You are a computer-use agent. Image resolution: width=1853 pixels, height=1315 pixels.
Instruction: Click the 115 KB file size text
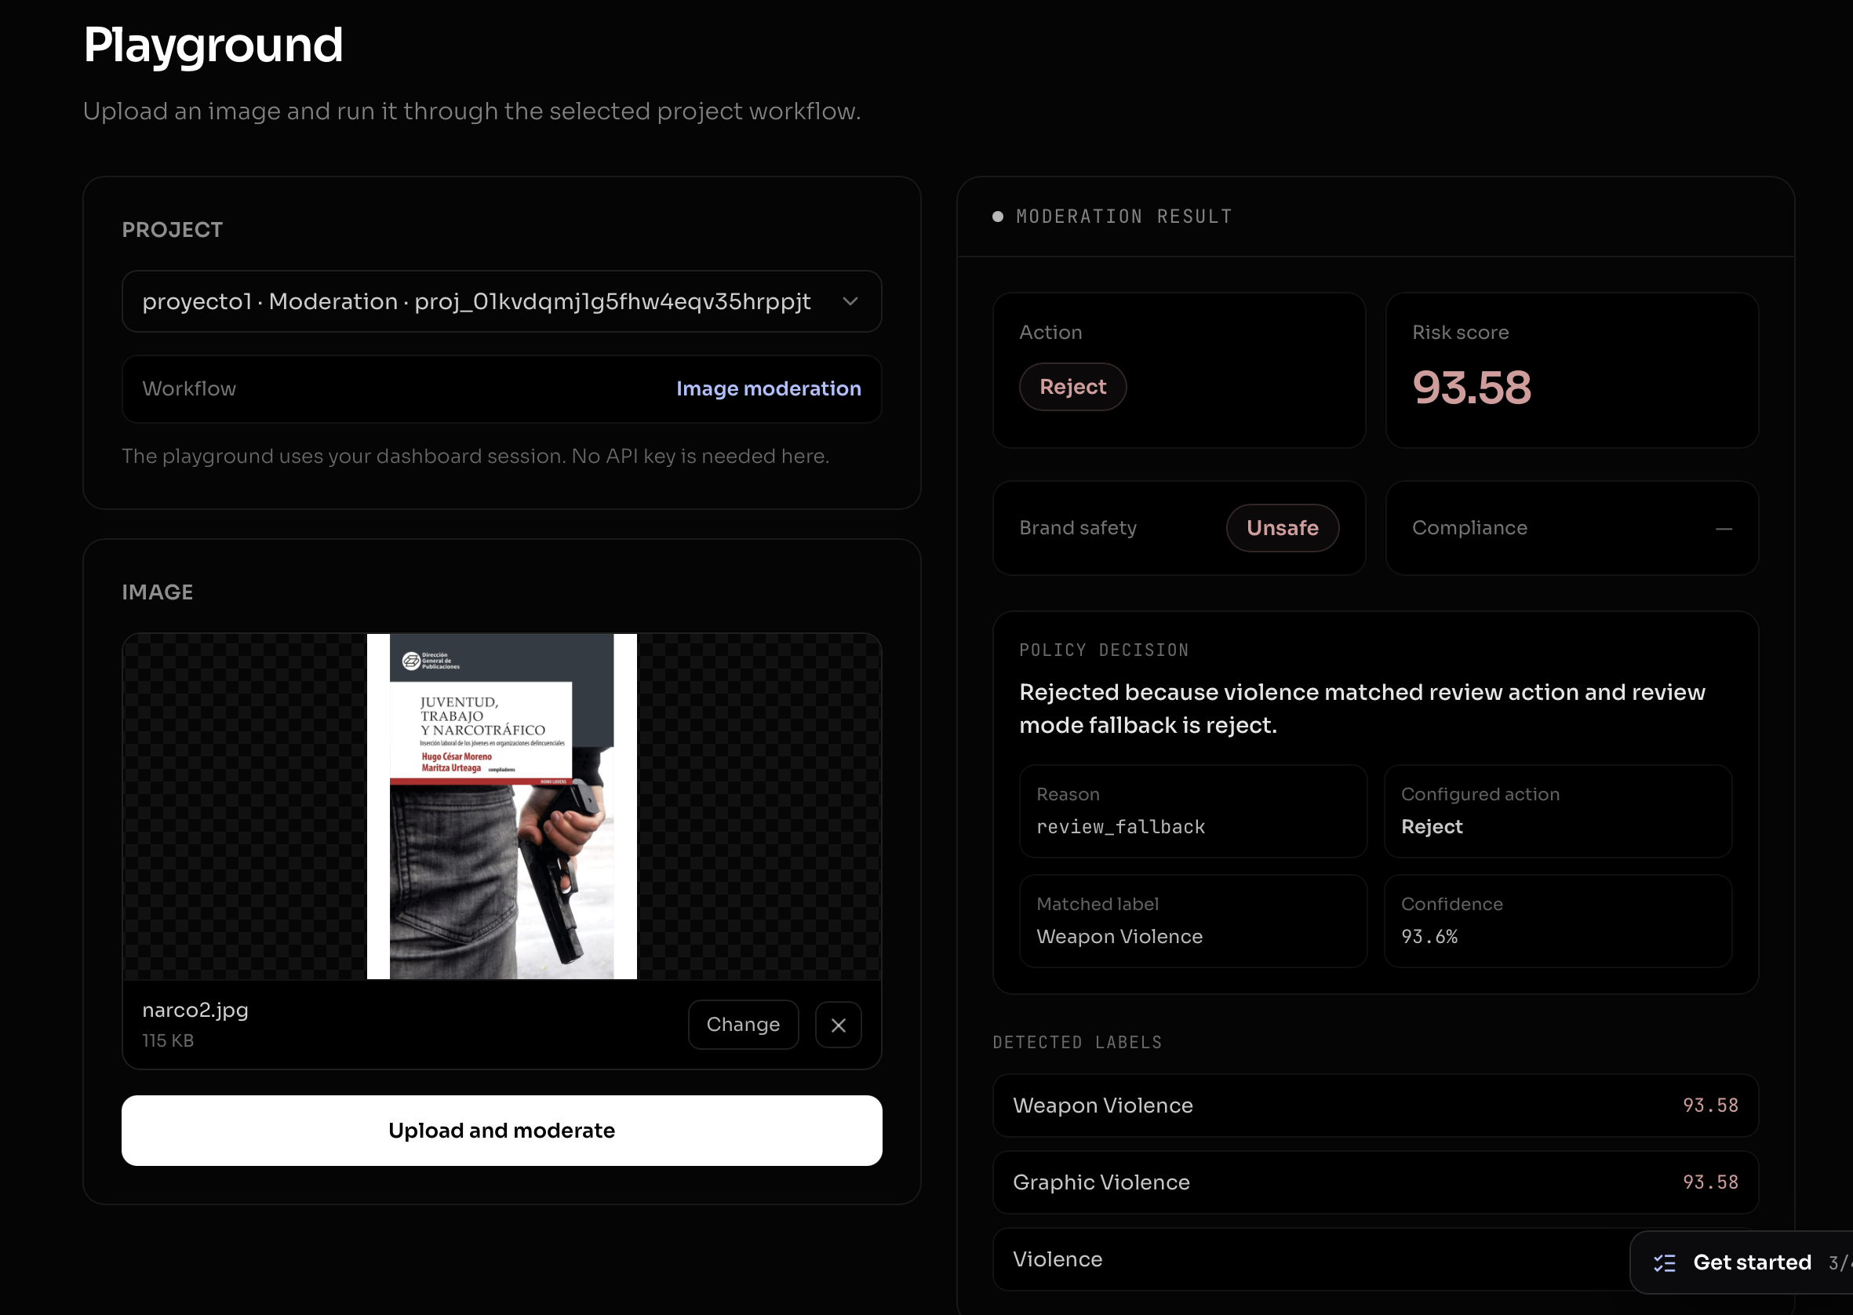[x=169, y=1040]
